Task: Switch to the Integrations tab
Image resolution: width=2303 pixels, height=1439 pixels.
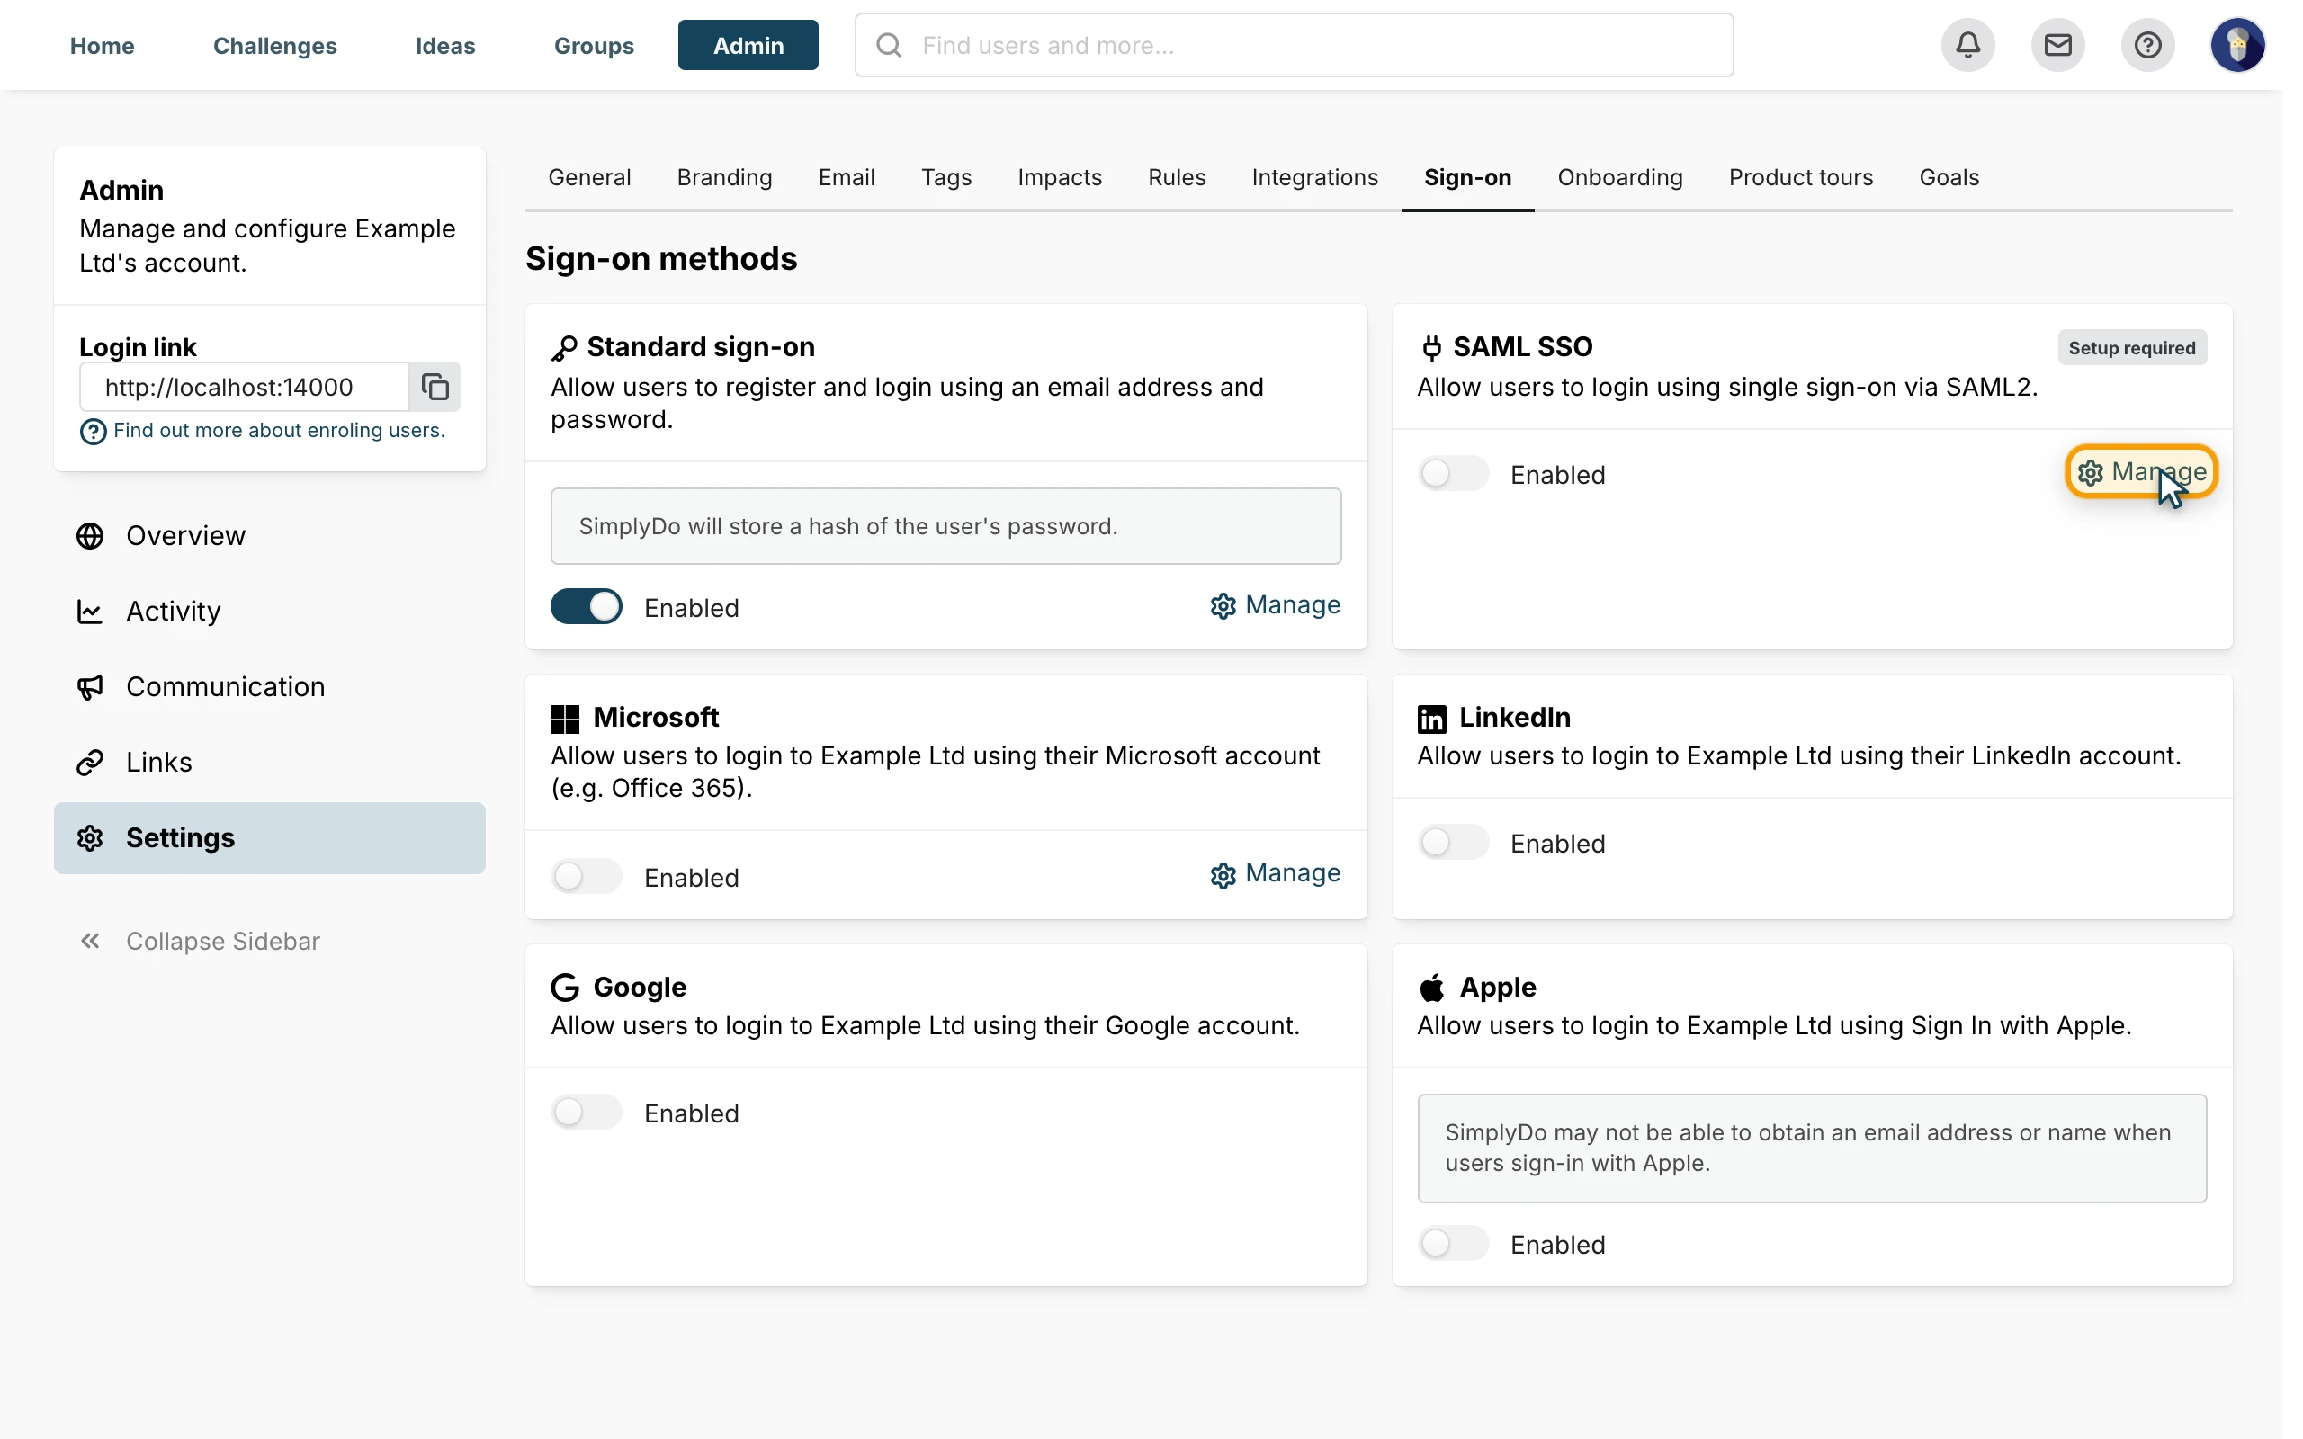Action: tap(1314, 177)
